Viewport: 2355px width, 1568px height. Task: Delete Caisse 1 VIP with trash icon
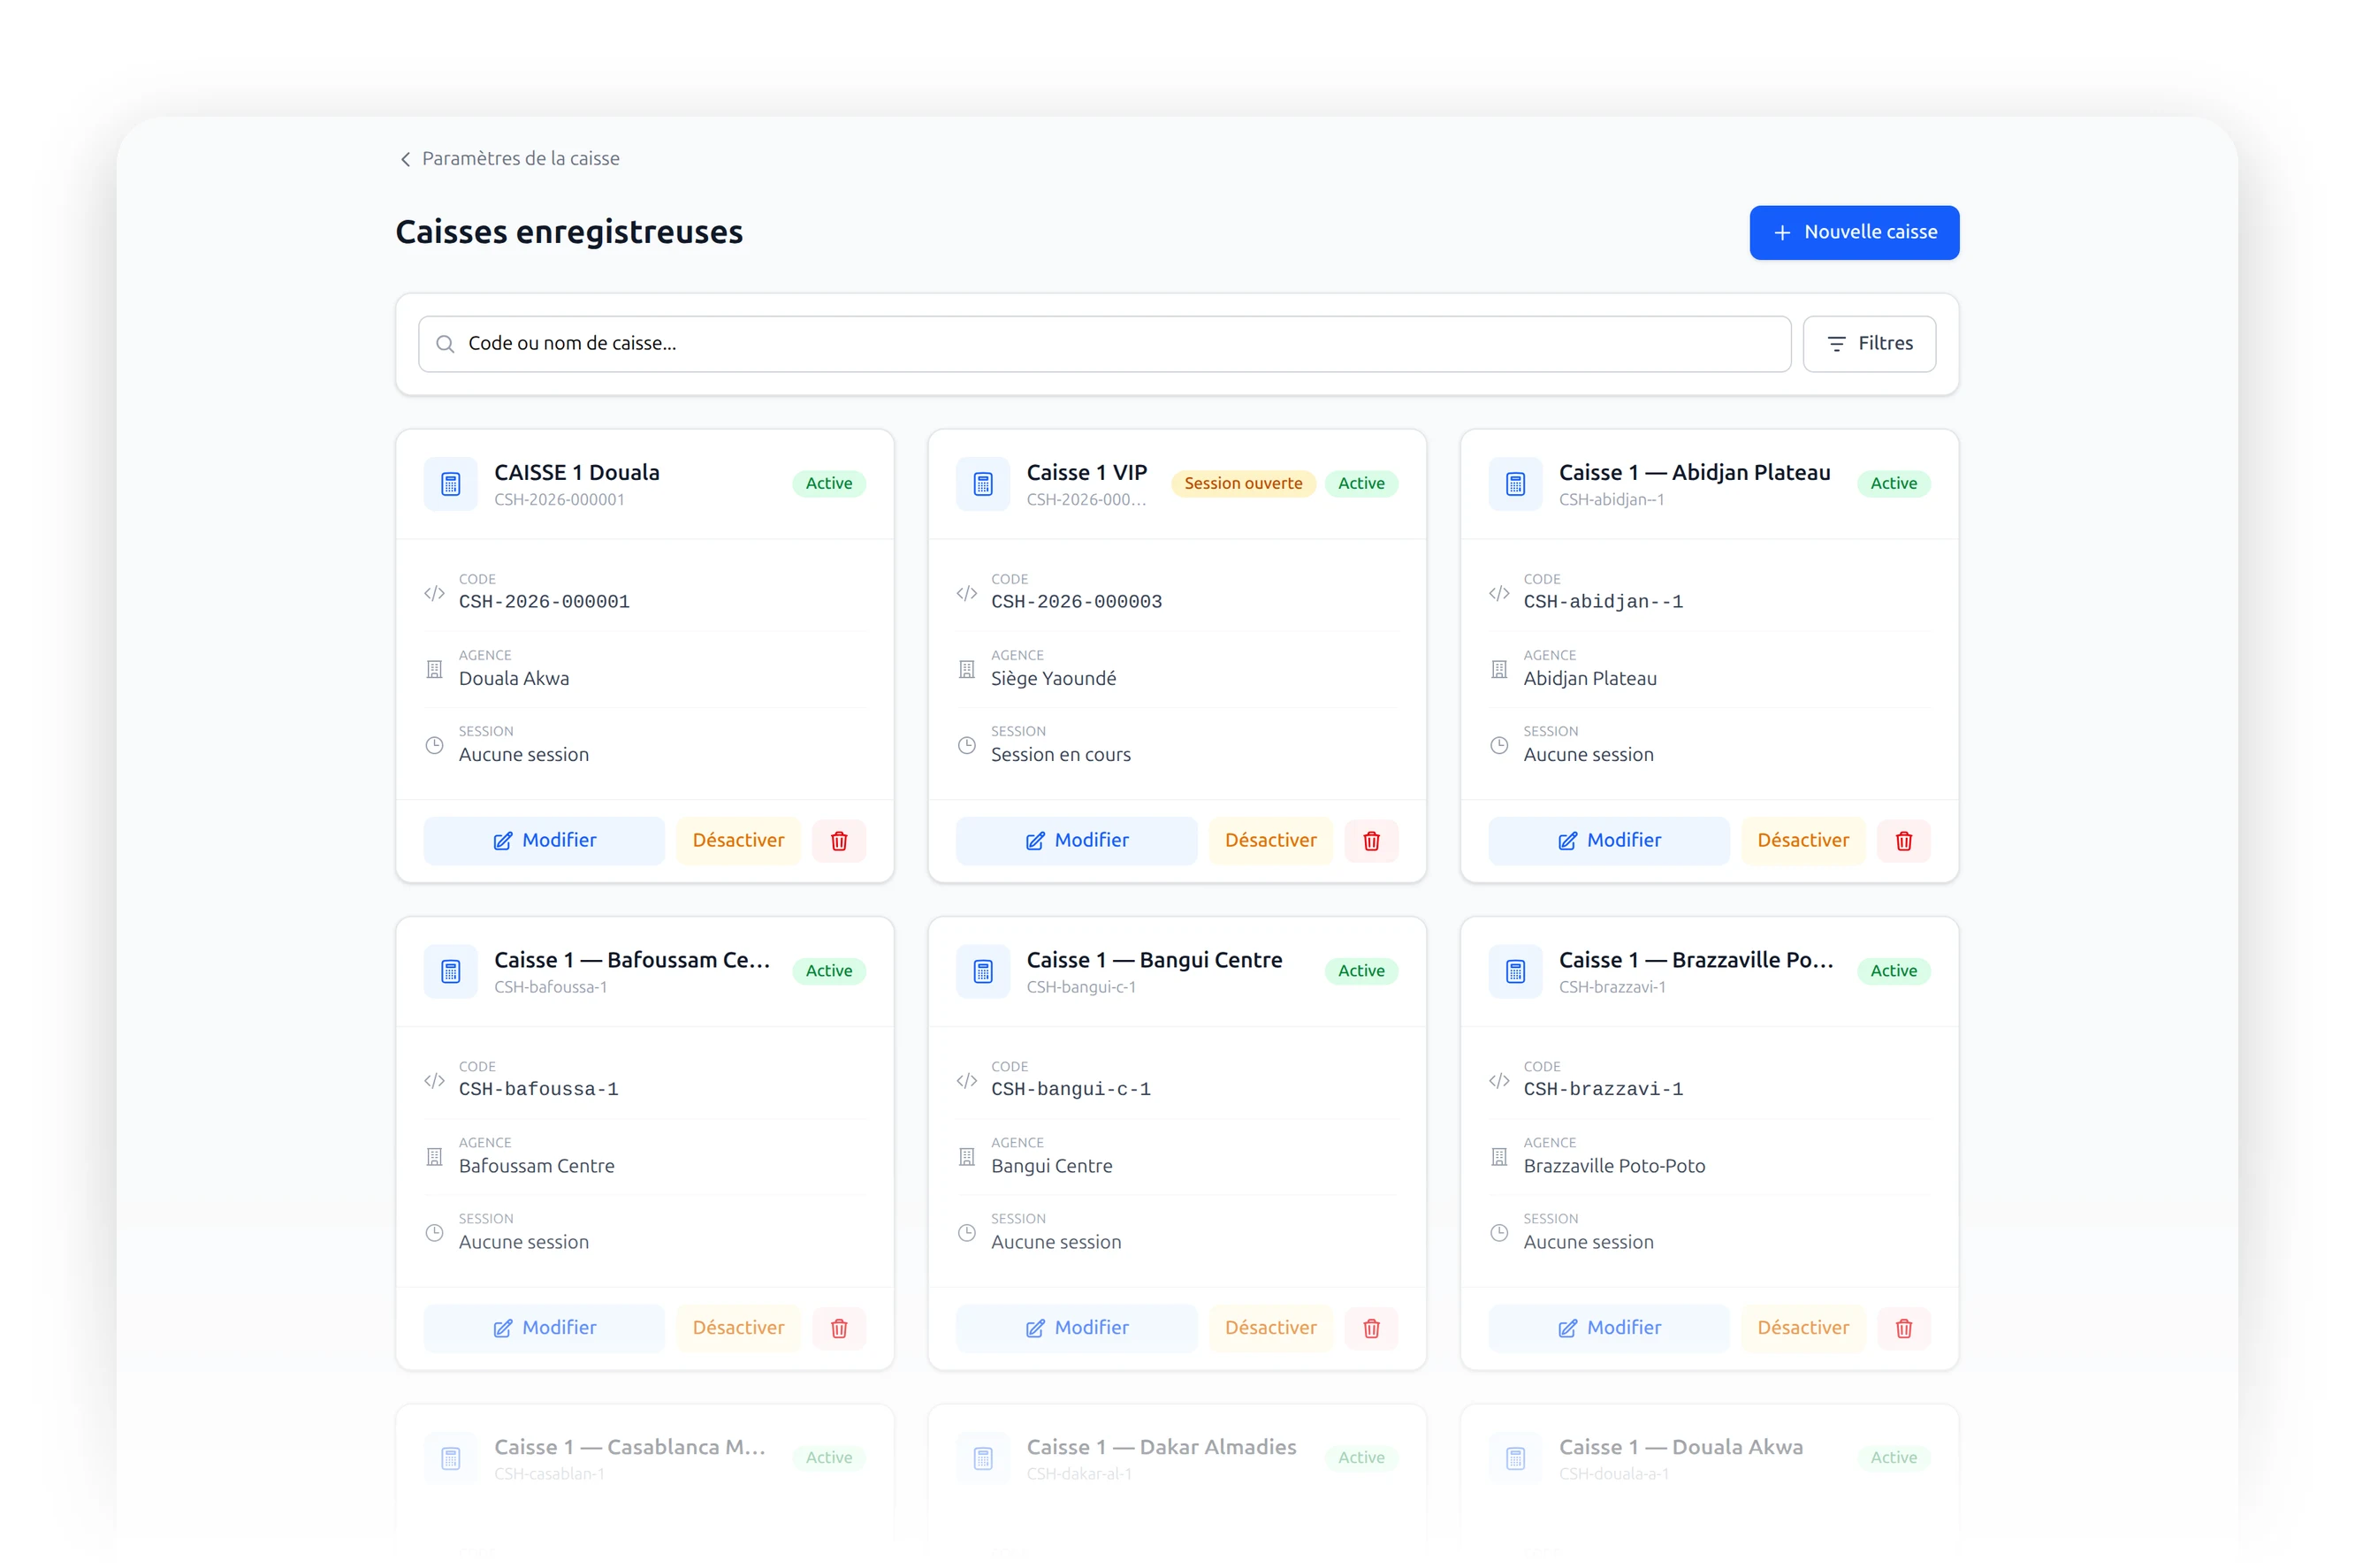pyautogui.click(x=1371, y=840)
